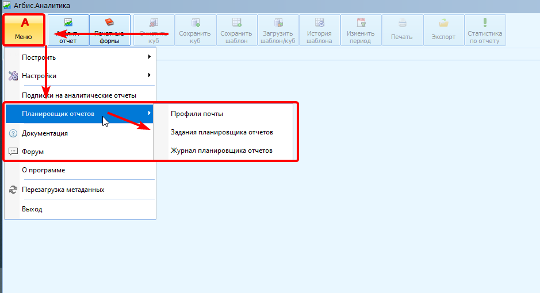Click the Экспорт folder icon

[x=443, y=23]
